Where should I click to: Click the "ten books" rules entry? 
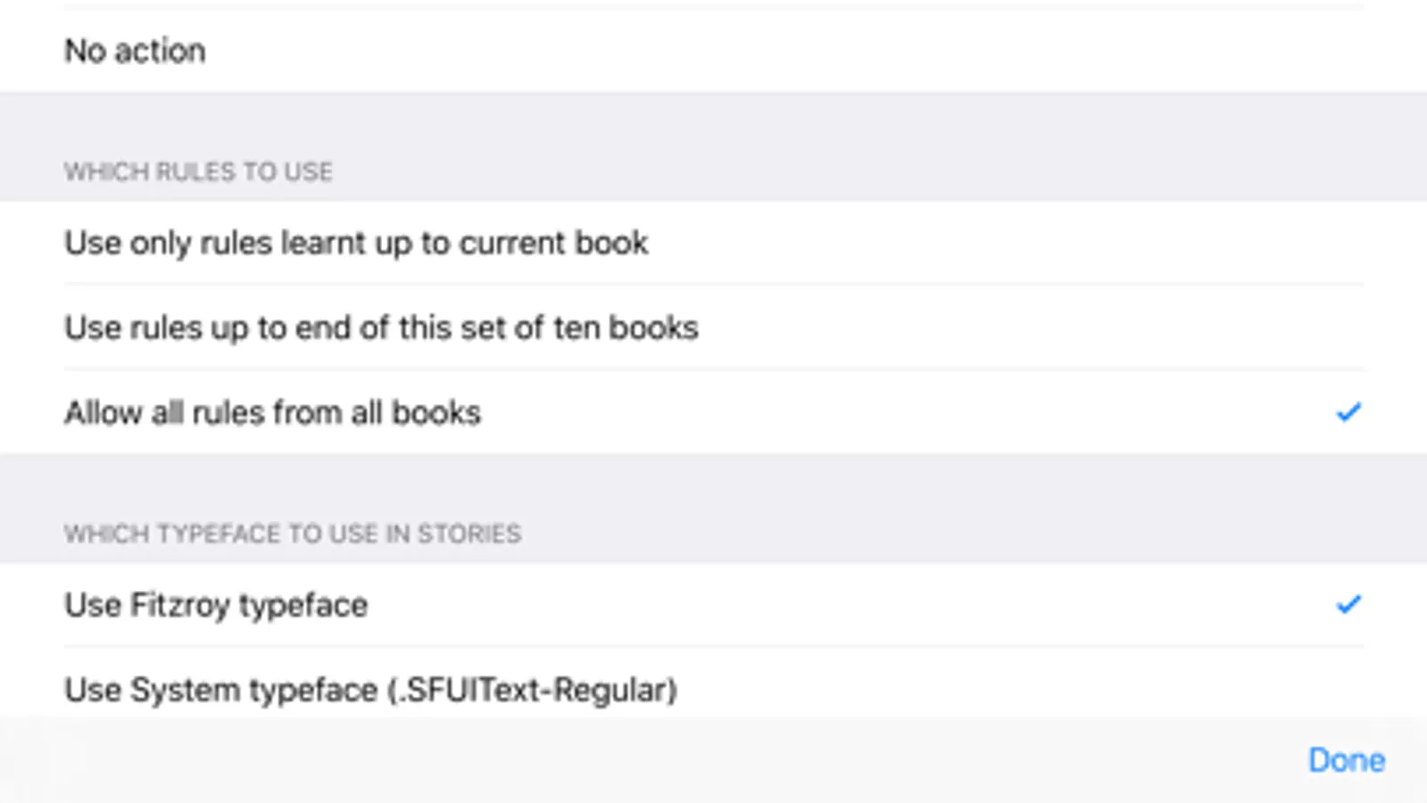pos(381,328)
